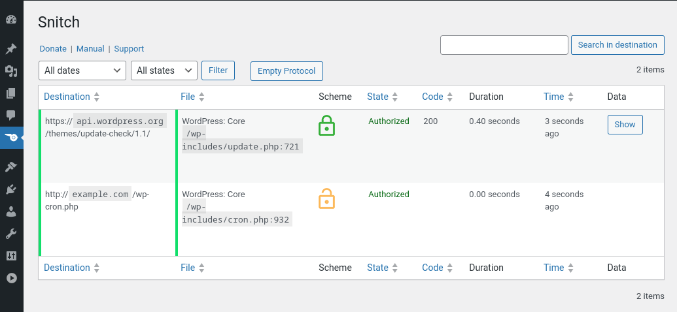The image size is (677, 312).
Task: Click sort arrows next to top Destination header
Action: pos(97,97)
